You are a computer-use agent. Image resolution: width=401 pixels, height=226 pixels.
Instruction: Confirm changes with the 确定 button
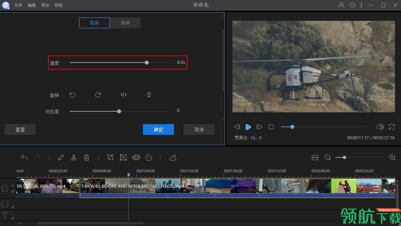tap(158, 129)
